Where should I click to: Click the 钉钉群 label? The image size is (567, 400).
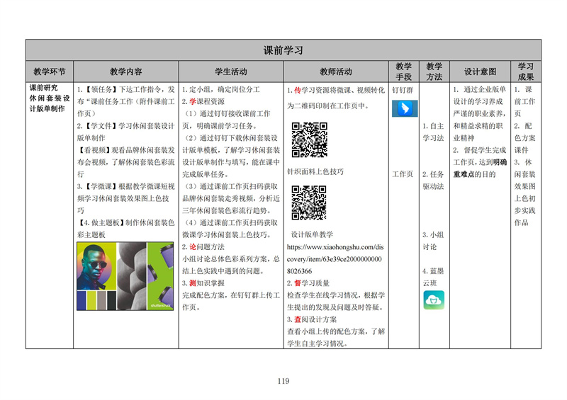click(x=403, y=90)
